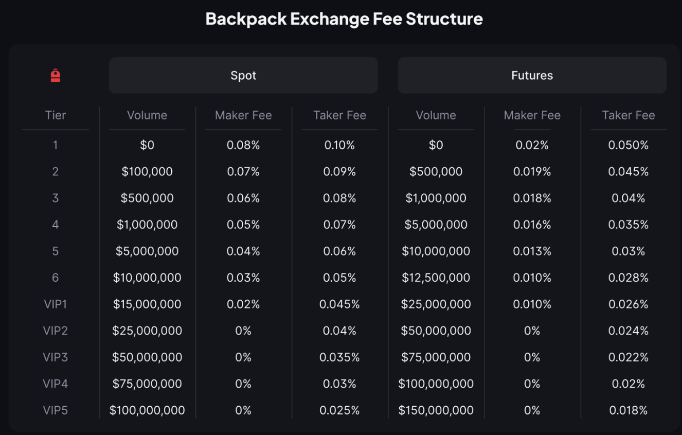Screen dimensions: 682x435
Task: Click the Spot Taker Fee header
Action: (339, 115)
